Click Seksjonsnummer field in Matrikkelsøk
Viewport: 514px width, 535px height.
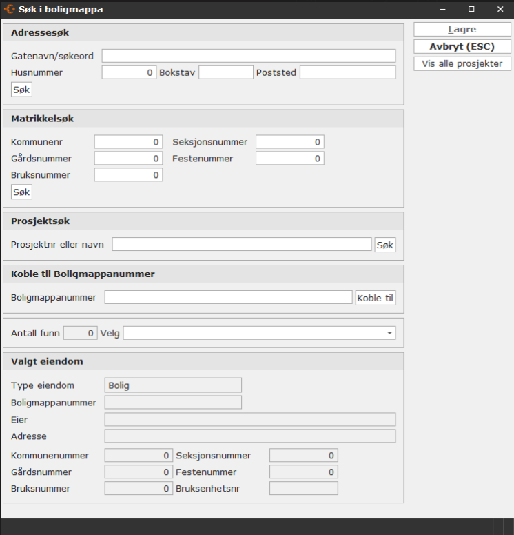pyautogui.click(x=290, y=142)
